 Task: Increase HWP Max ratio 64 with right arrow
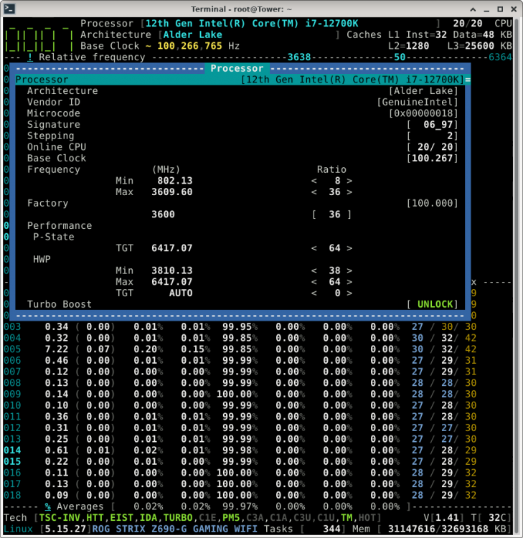click(349, 282)
